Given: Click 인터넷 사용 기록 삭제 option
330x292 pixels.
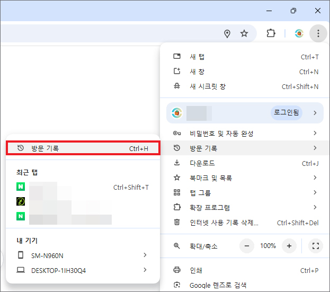Looking at the screenshot, I should pos(224,223).
